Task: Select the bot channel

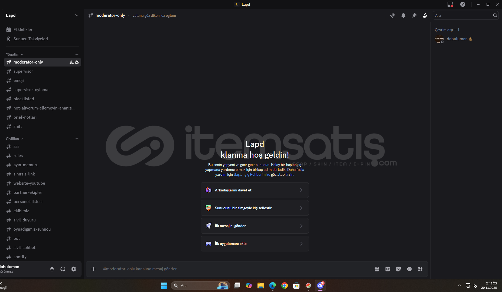Action: pyautogui.click(x=43, y=238)
